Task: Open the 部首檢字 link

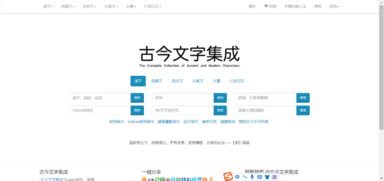Action: 117,122
